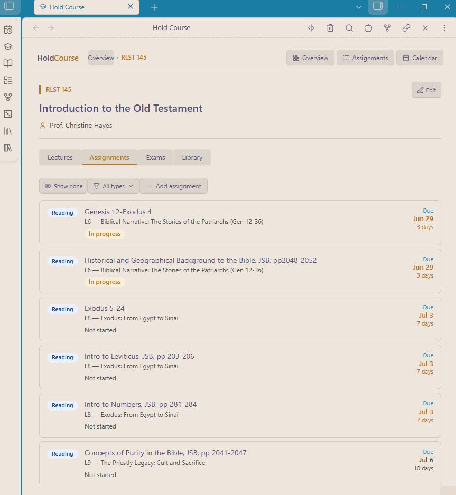Click the Reading tag on Exodus 5-24
This screenshot has height=495, width=456.
click(x=62, y=309)
